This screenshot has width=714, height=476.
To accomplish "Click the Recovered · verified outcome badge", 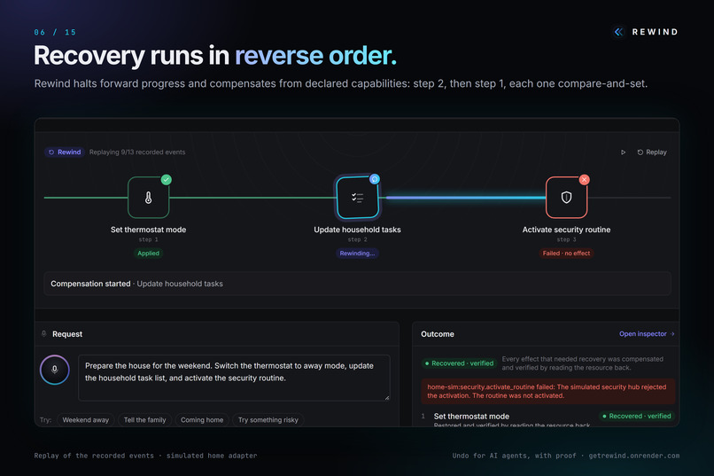I will click(460, 363).
